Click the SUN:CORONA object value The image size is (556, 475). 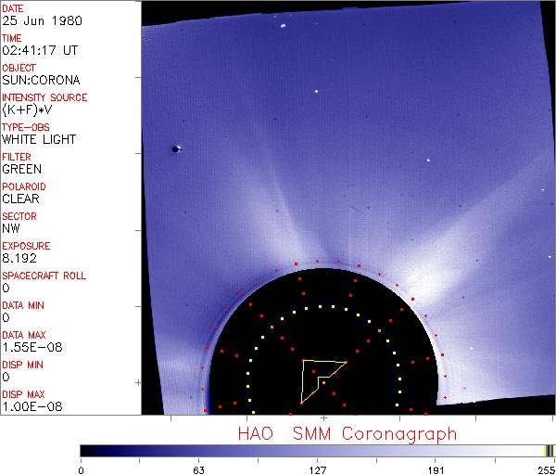coord(35,81)
